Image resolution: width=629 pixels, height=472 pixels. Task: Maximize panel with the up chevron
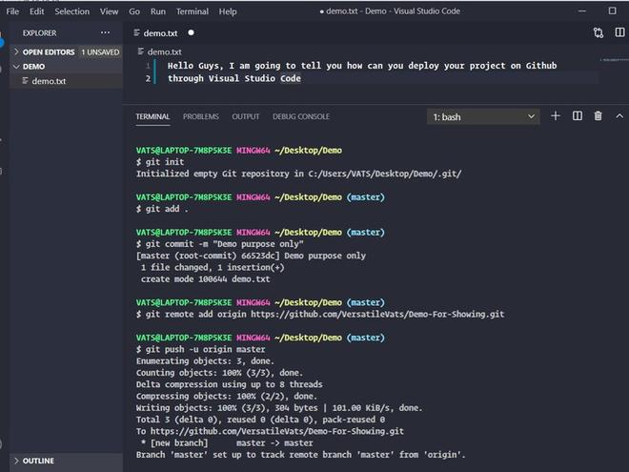pyautogui.click(x=619, y=116)
